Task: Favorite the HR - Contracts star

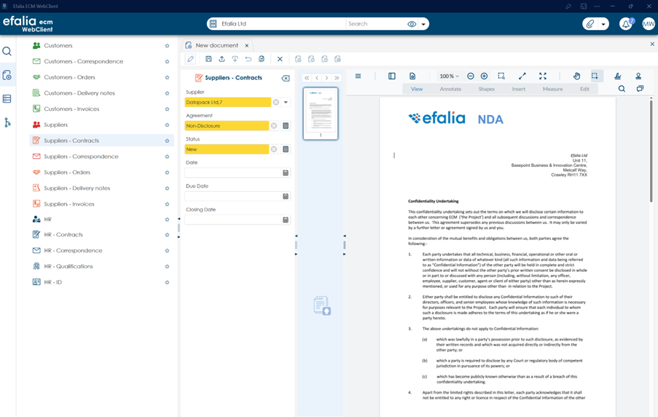Action: click(167, 235)
